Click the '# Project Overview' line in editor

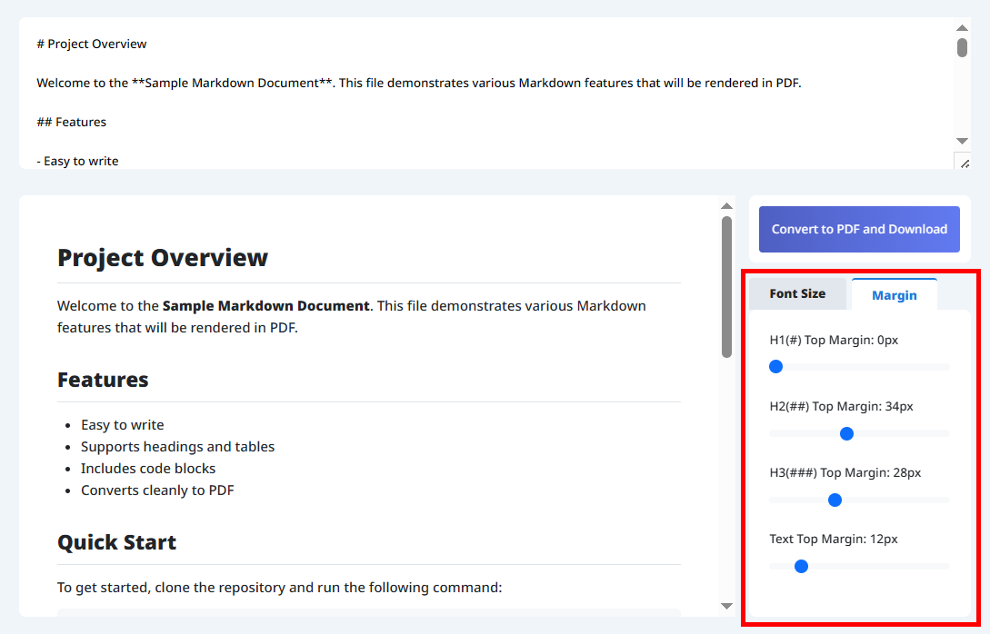coord(92,45)
